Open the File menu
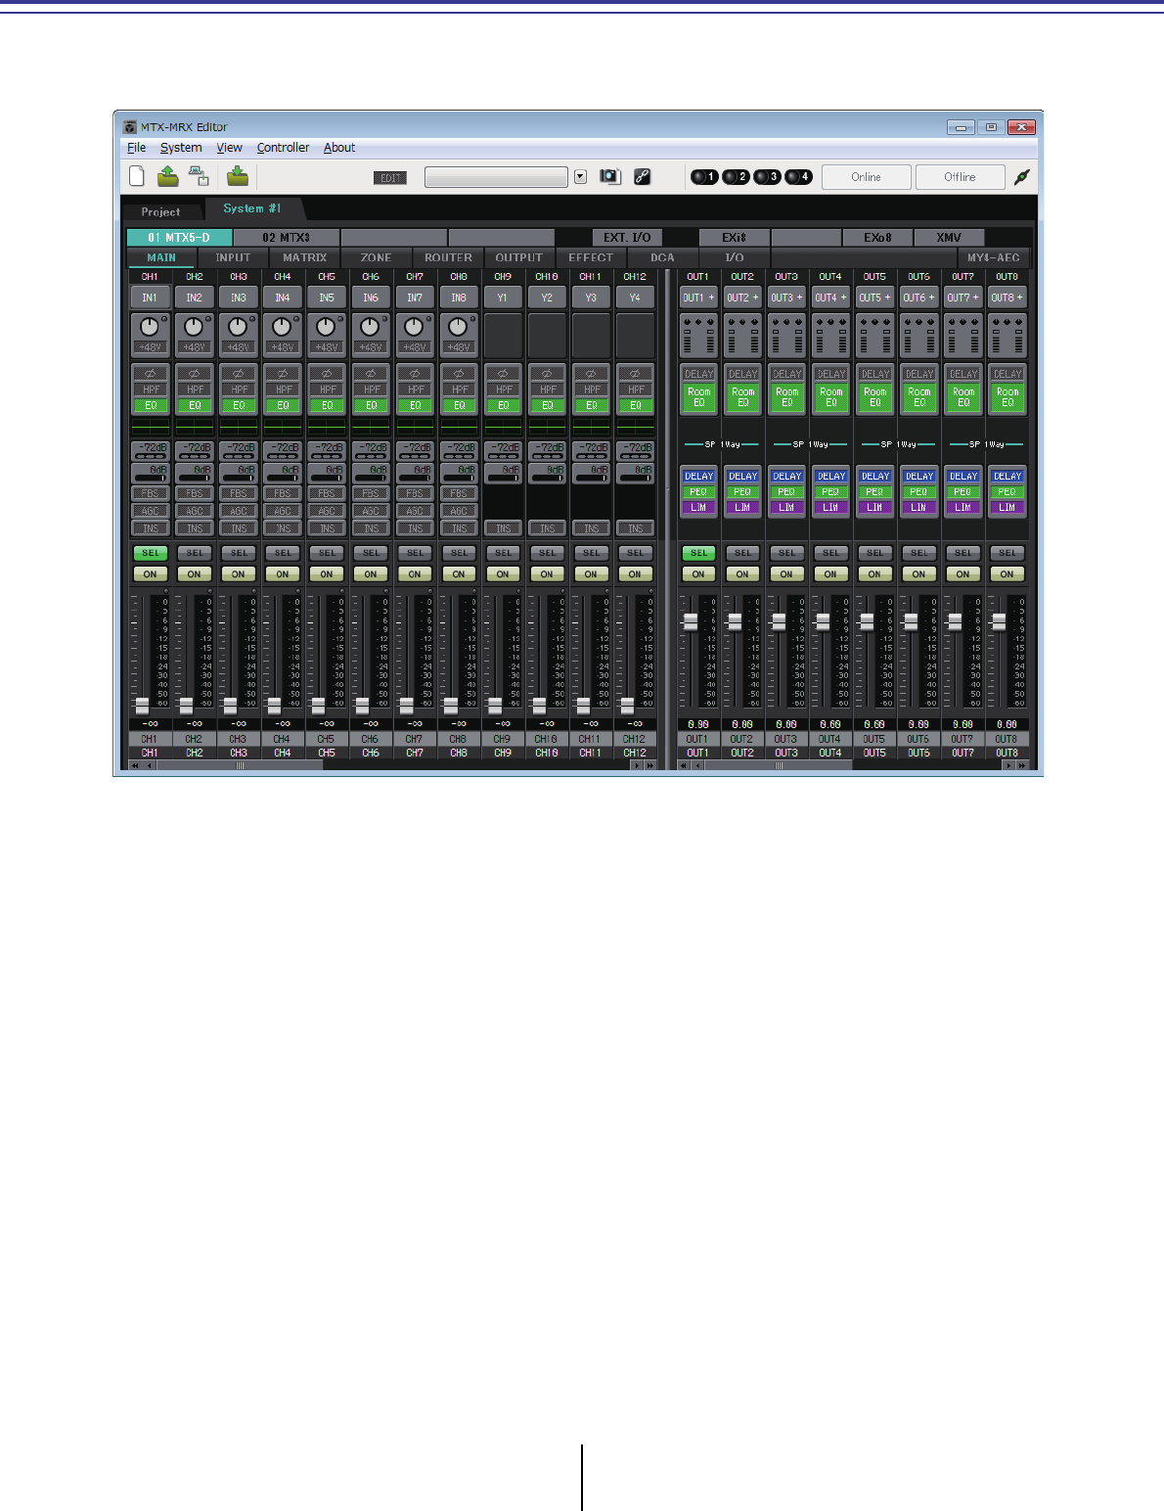Image resolution: width=1164 pixels, height=1511 pixels. coord(136,148)
